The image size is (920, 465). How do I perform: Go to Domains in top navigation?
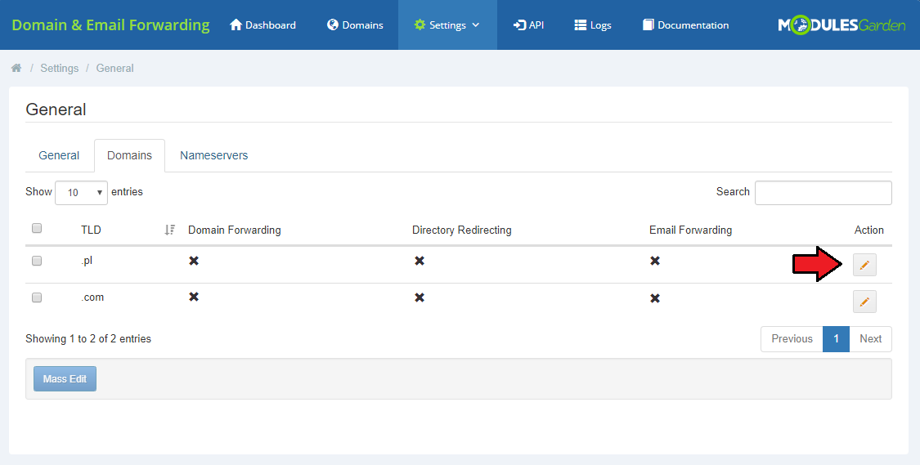[355, 25]
